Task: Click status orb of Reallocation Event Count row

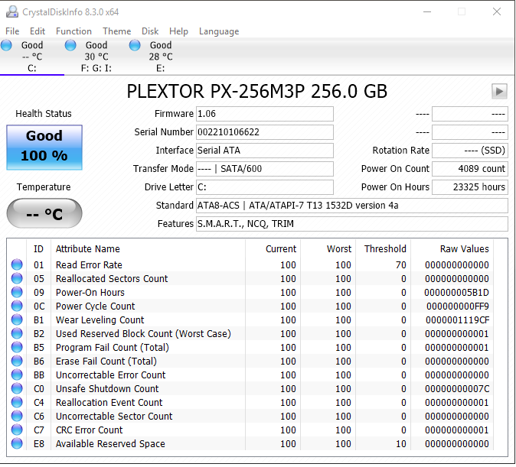Action: [x=17, y=402]
